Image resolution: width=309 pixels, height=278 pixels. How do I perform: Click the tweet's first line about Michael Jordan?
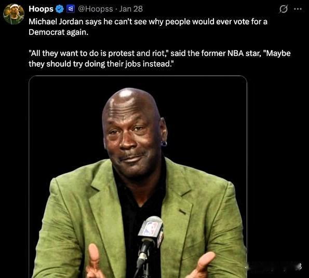pyautogui.click(x=148, y=22)
